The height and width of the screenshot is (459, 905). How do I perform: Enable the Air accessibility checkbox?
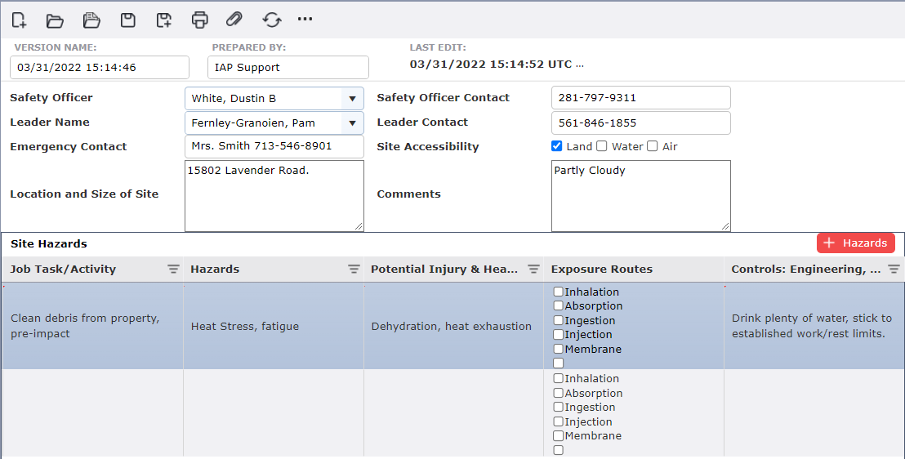pos(652,146)
